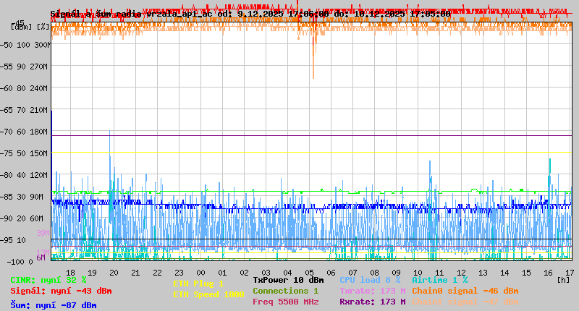579x311 pixels.
Task: Click the 'Chain1 signal -47 dBm' legend label
Action: point(465,302)
